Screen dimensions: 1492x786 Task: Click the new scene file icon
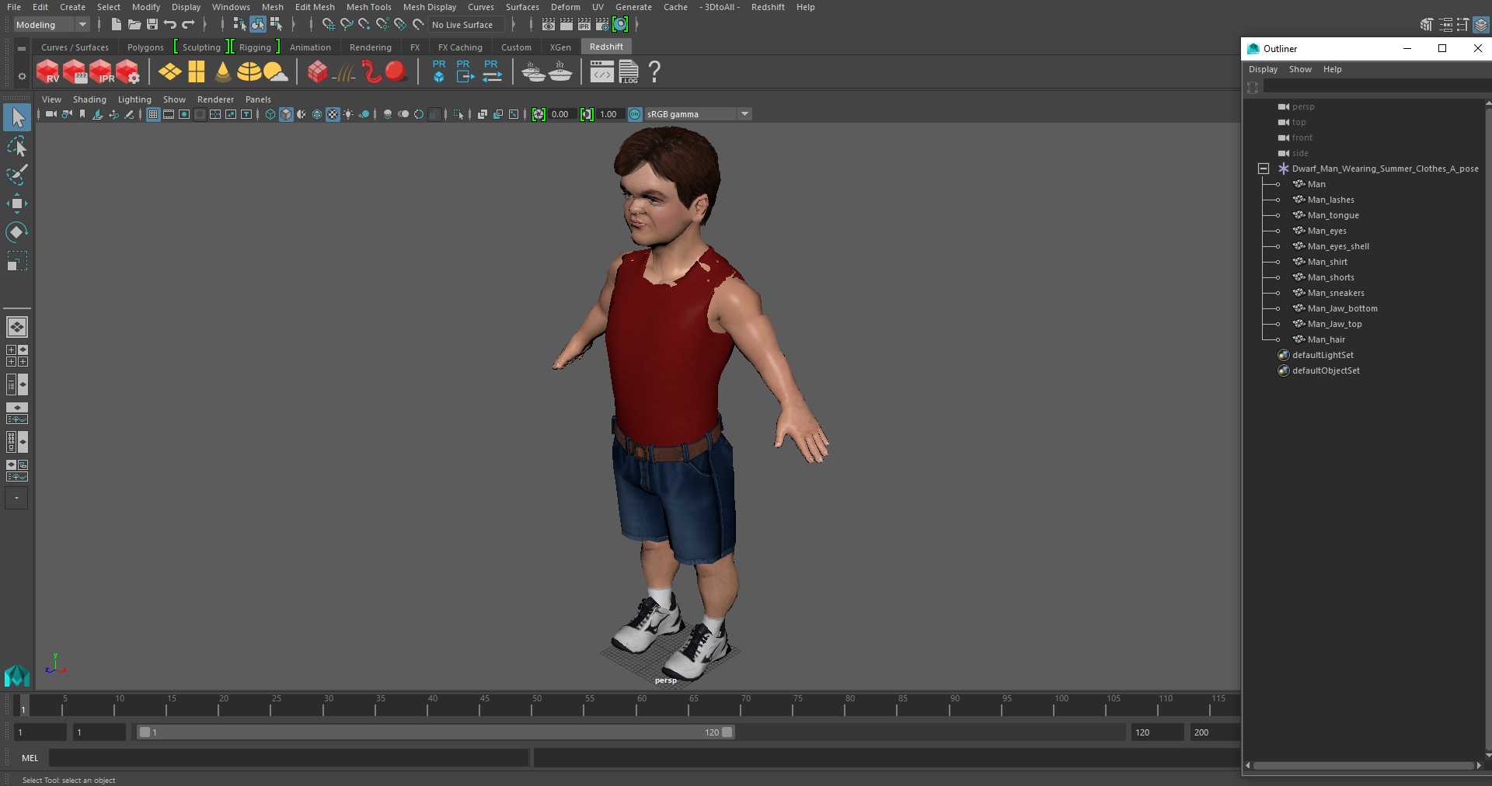click(x=116, y=25)
